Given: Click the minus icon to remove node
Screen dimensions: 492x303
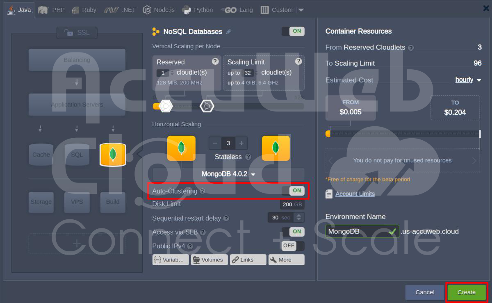Looking at the screenshot, I should click(215, 143).
